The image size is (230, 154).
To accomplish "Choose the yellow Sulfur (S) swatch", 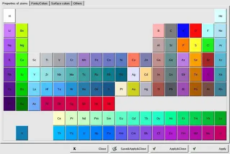I will [x=195, y=45].
